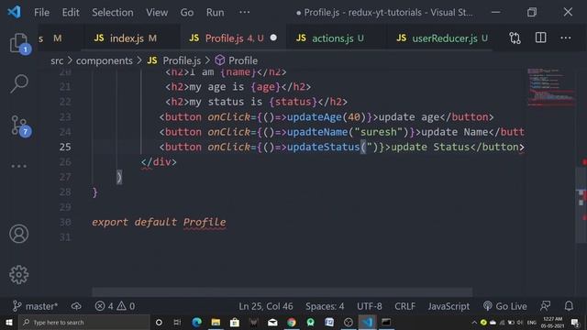This screenshot has height=330, width=587.
Task: Click the VS Code logo icon
Action: 15,12
